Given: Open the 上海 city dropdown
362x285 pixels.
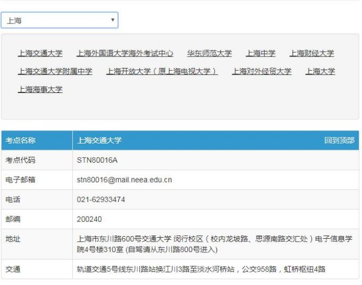Looking at the screenshot, I should (x=59, y=20).
